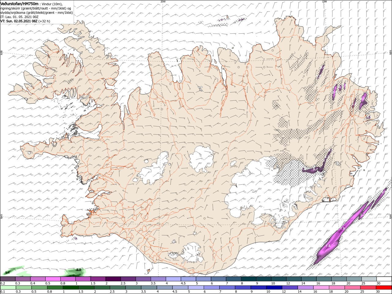The height and width of the screenshot is (294, 392).
Task: Pick the bright pink swatch between 0.5 and 0.8 in top legend
Action: (x=53, y=279)
